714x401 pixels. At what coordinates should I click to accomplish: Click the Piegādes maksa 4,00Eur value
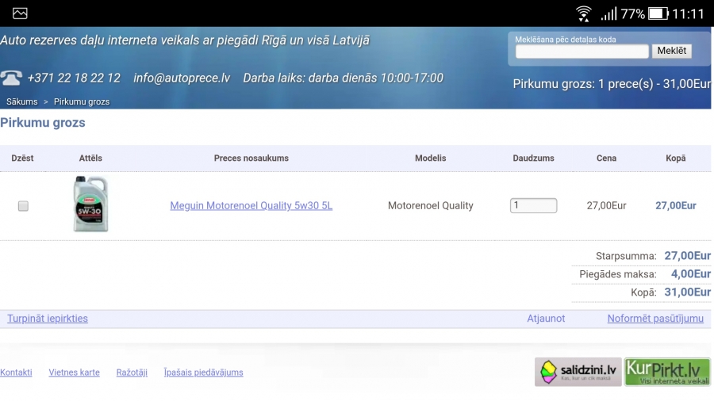click(691, 274)
